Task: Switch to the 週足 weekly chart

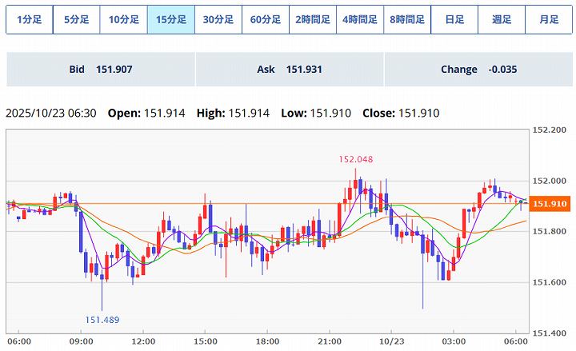Action: (501, 19)
